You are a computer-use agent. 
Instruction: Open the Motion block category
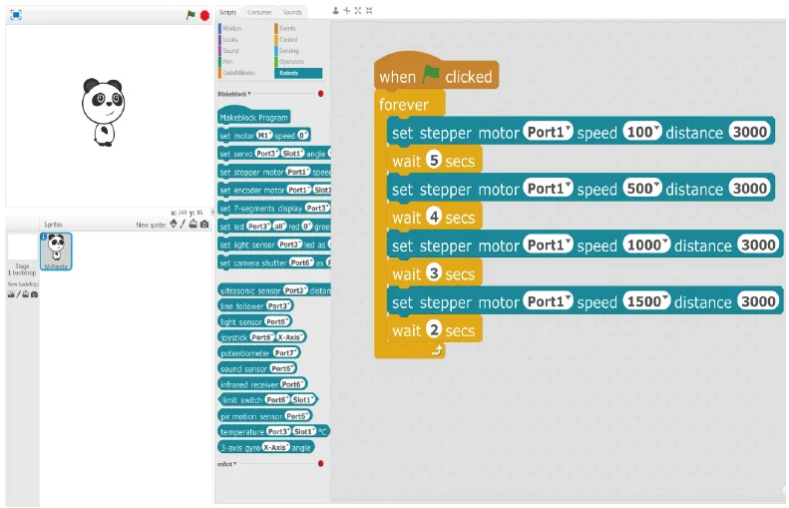231,29
